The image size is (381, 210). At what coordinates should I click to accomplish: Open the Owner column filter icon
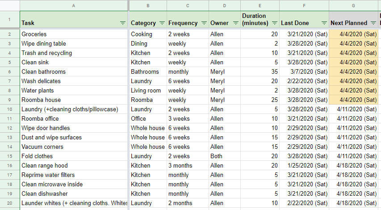pos(235,23)
